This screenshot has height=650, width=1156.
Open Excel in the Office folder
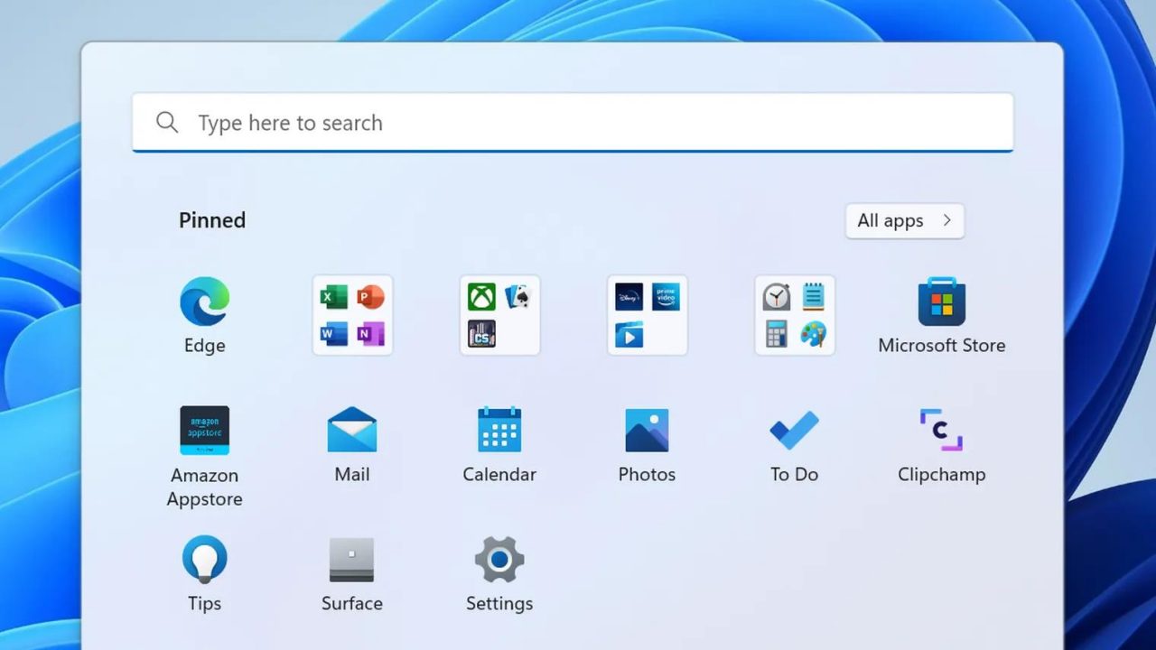pyautogui.click(x=334, y=296)
